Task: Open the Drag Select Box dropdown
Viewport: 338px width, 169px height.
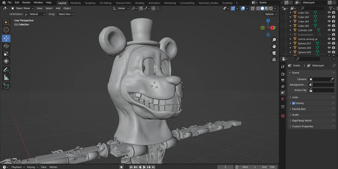Action: pos(65,14)
